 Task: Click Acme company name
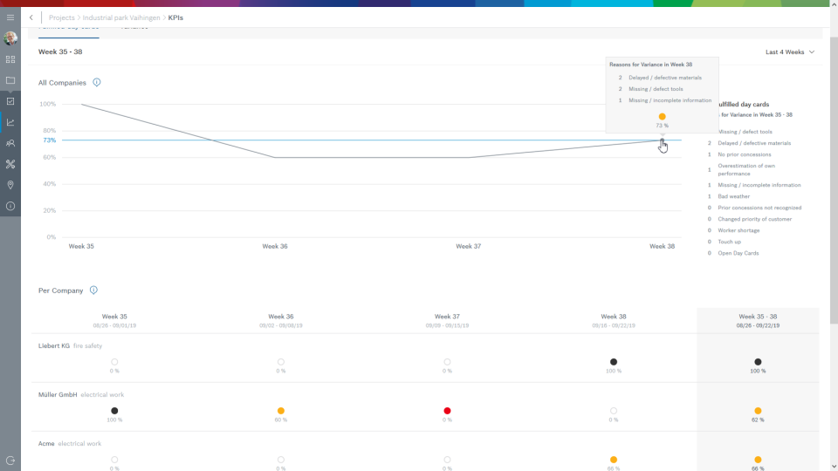pyautogui.click(x=46, y=443)
